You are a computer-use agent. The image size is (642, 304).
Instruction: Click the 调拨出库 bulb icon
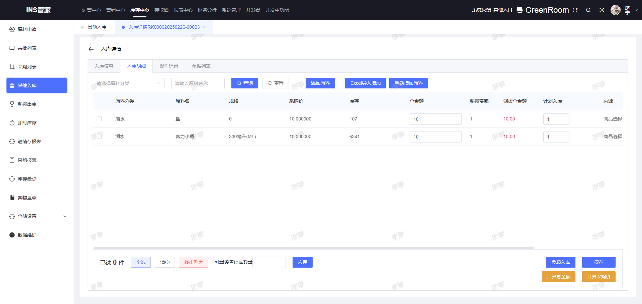tap(12, 104)
